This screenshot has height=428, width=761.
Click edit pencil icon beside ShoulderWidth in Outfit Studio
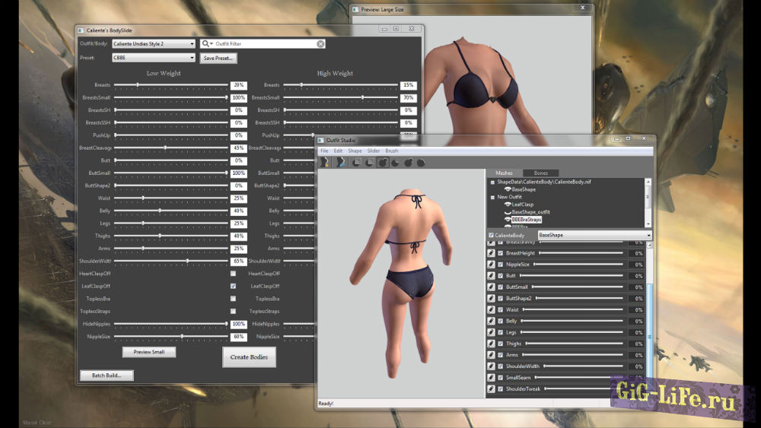tap(491, 366)
